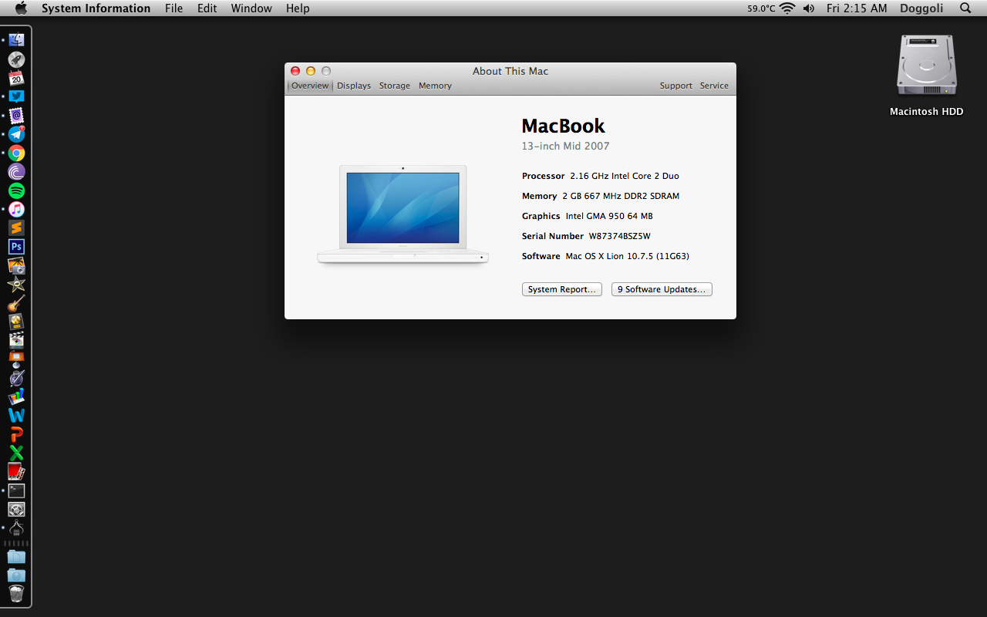Launch Photoshop from the dock
987x617 pixels.
(x=16, y=247)
